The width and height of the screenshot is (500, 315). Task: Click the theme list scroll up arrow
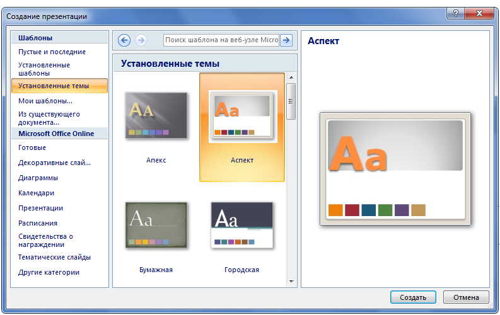click(x=291, y=77)
